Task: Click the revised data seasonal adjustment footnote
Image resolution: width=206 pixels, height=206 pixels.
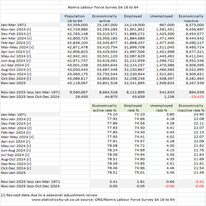Action: [49, 195]
